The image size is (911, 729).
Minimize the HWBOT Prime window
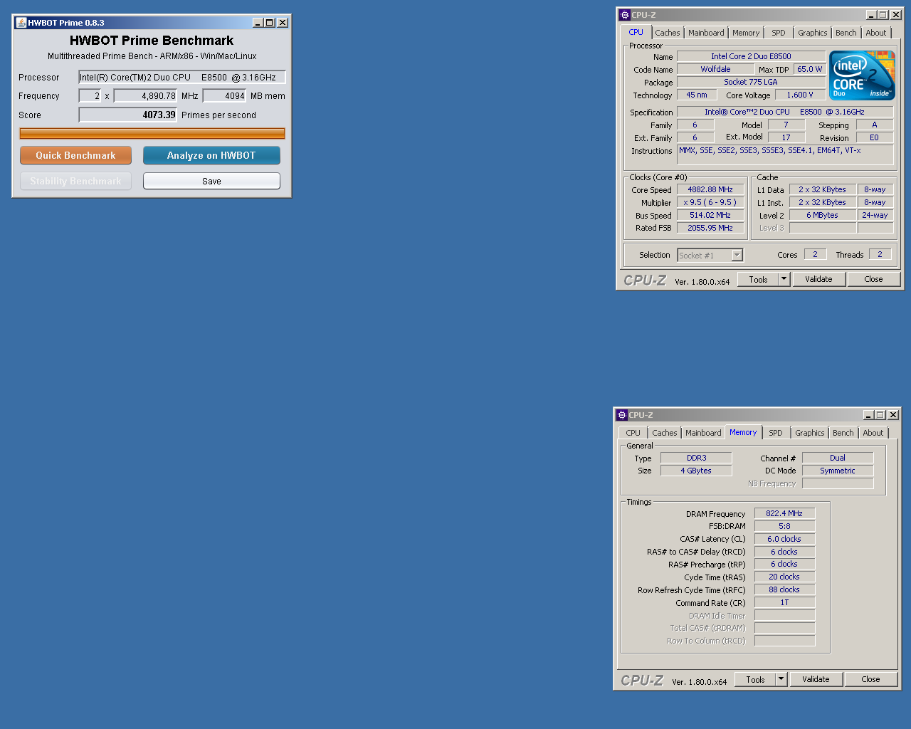point(258,23)
